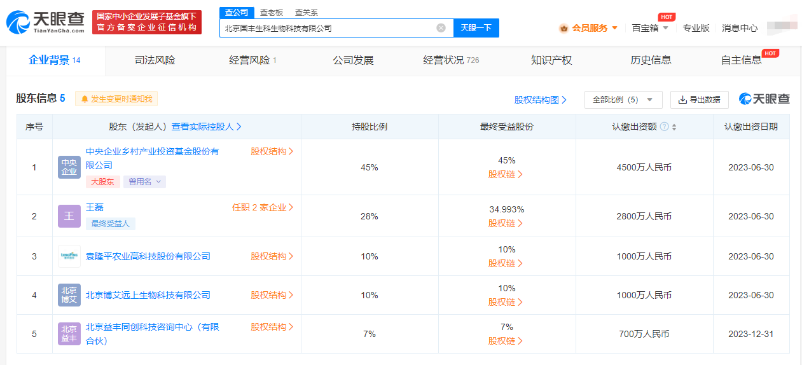Click the TianYanCha logo in header
802x365 pixels.
click(45, 22)
